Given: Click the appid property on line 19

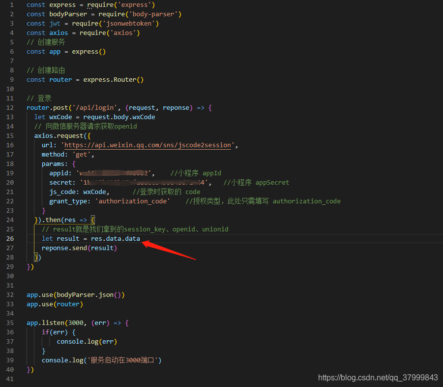Looking at the screenshot, I should click(59, 173).
